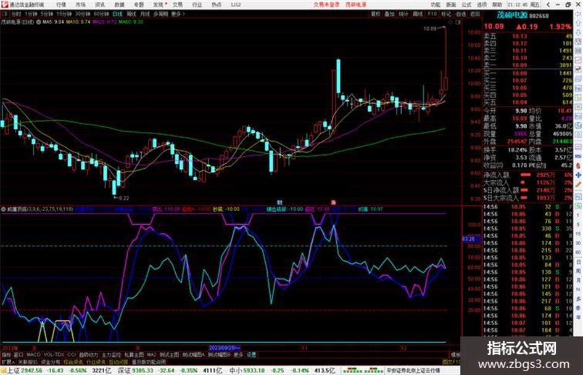Open the 资金分布 tab
This screenshot has width=583, height=375.
pyautogui.click(x=51, y=361)
